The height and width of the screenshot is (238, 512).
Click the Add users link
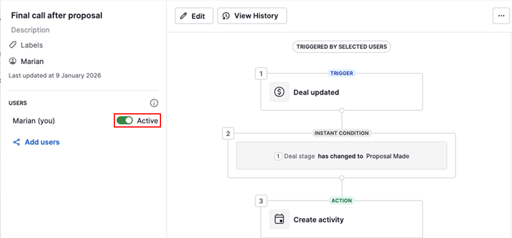point(42,142)
